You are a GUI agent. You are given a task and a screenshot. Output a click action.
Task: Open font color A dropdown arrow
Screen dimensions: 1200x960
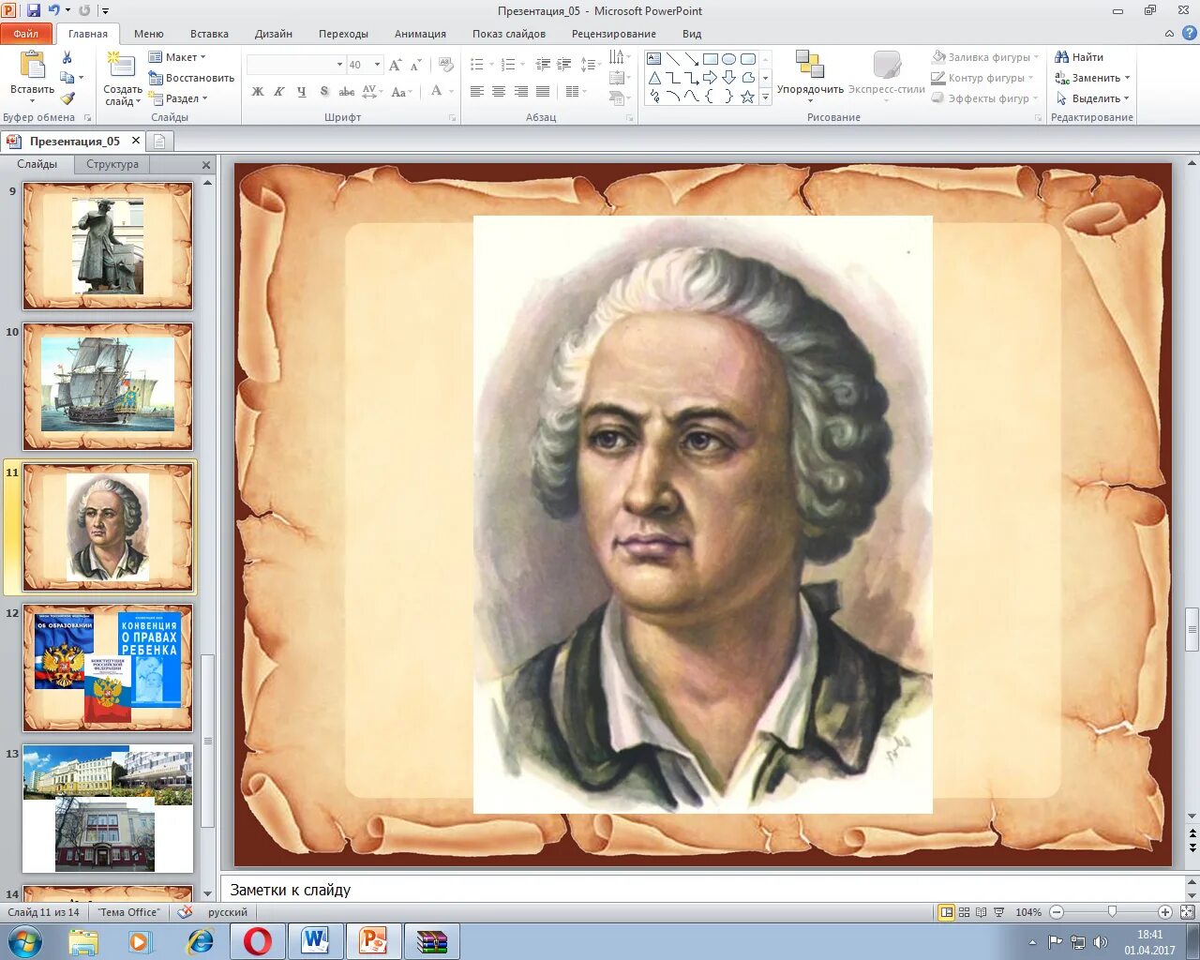[x=451, y=91]
